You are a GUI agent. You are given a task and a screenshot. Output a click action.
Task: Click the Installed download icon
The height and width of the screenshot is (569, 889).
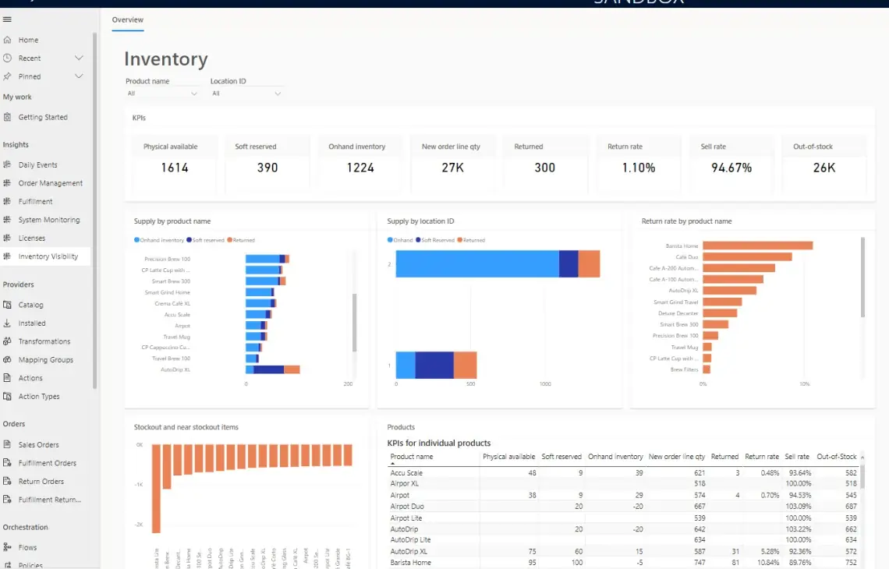pyautogui.click(x=7, y=323)
